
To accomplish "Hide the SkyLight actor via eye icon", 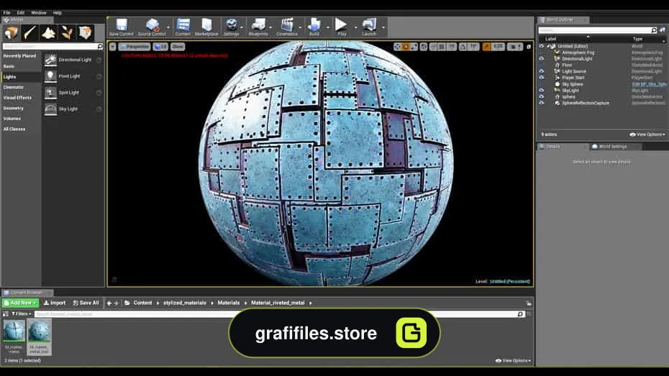I will tap(542, 91).
